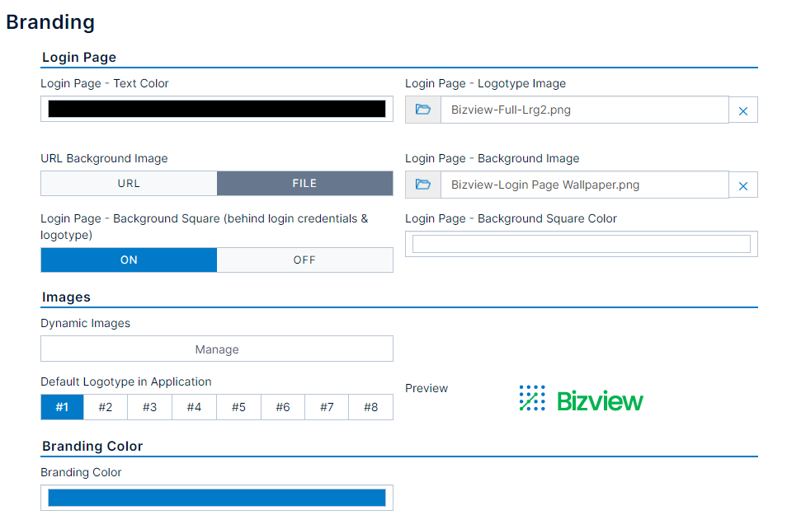Open folder browser for Background Image
The width and height of the screenshot is (787, 529).
click(423, 185)
